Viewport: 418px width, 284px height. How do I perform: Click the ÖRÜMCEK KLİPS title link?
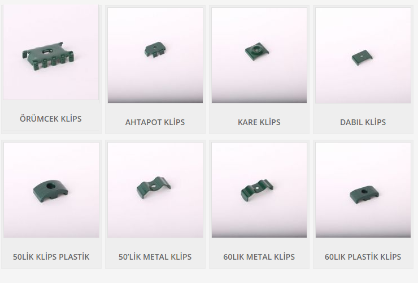point(51,119)
